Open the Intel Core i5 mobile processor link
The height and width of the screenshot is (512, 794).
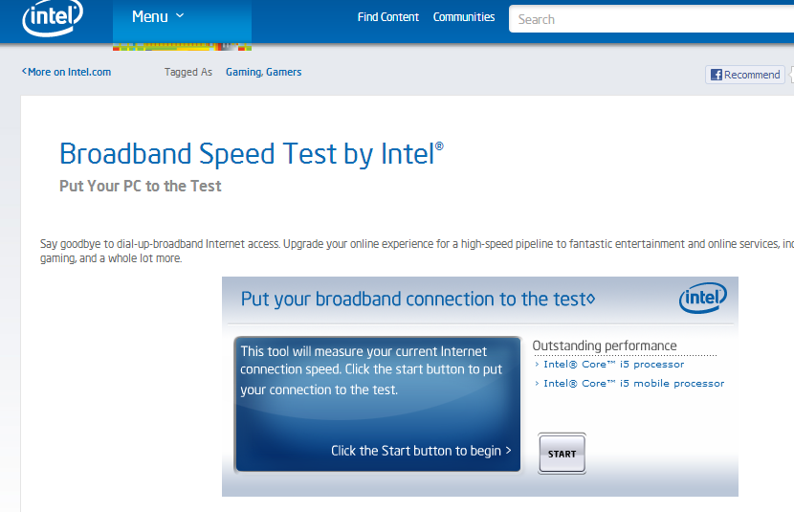click(x=633, y=384)
